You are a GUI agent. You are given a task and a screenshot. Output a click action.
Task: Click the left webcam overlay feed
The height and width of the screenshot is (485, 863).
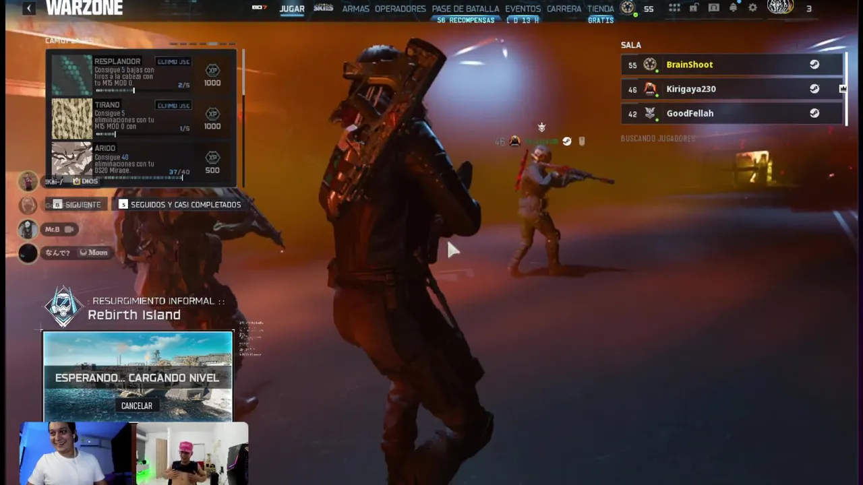point(76,453)
